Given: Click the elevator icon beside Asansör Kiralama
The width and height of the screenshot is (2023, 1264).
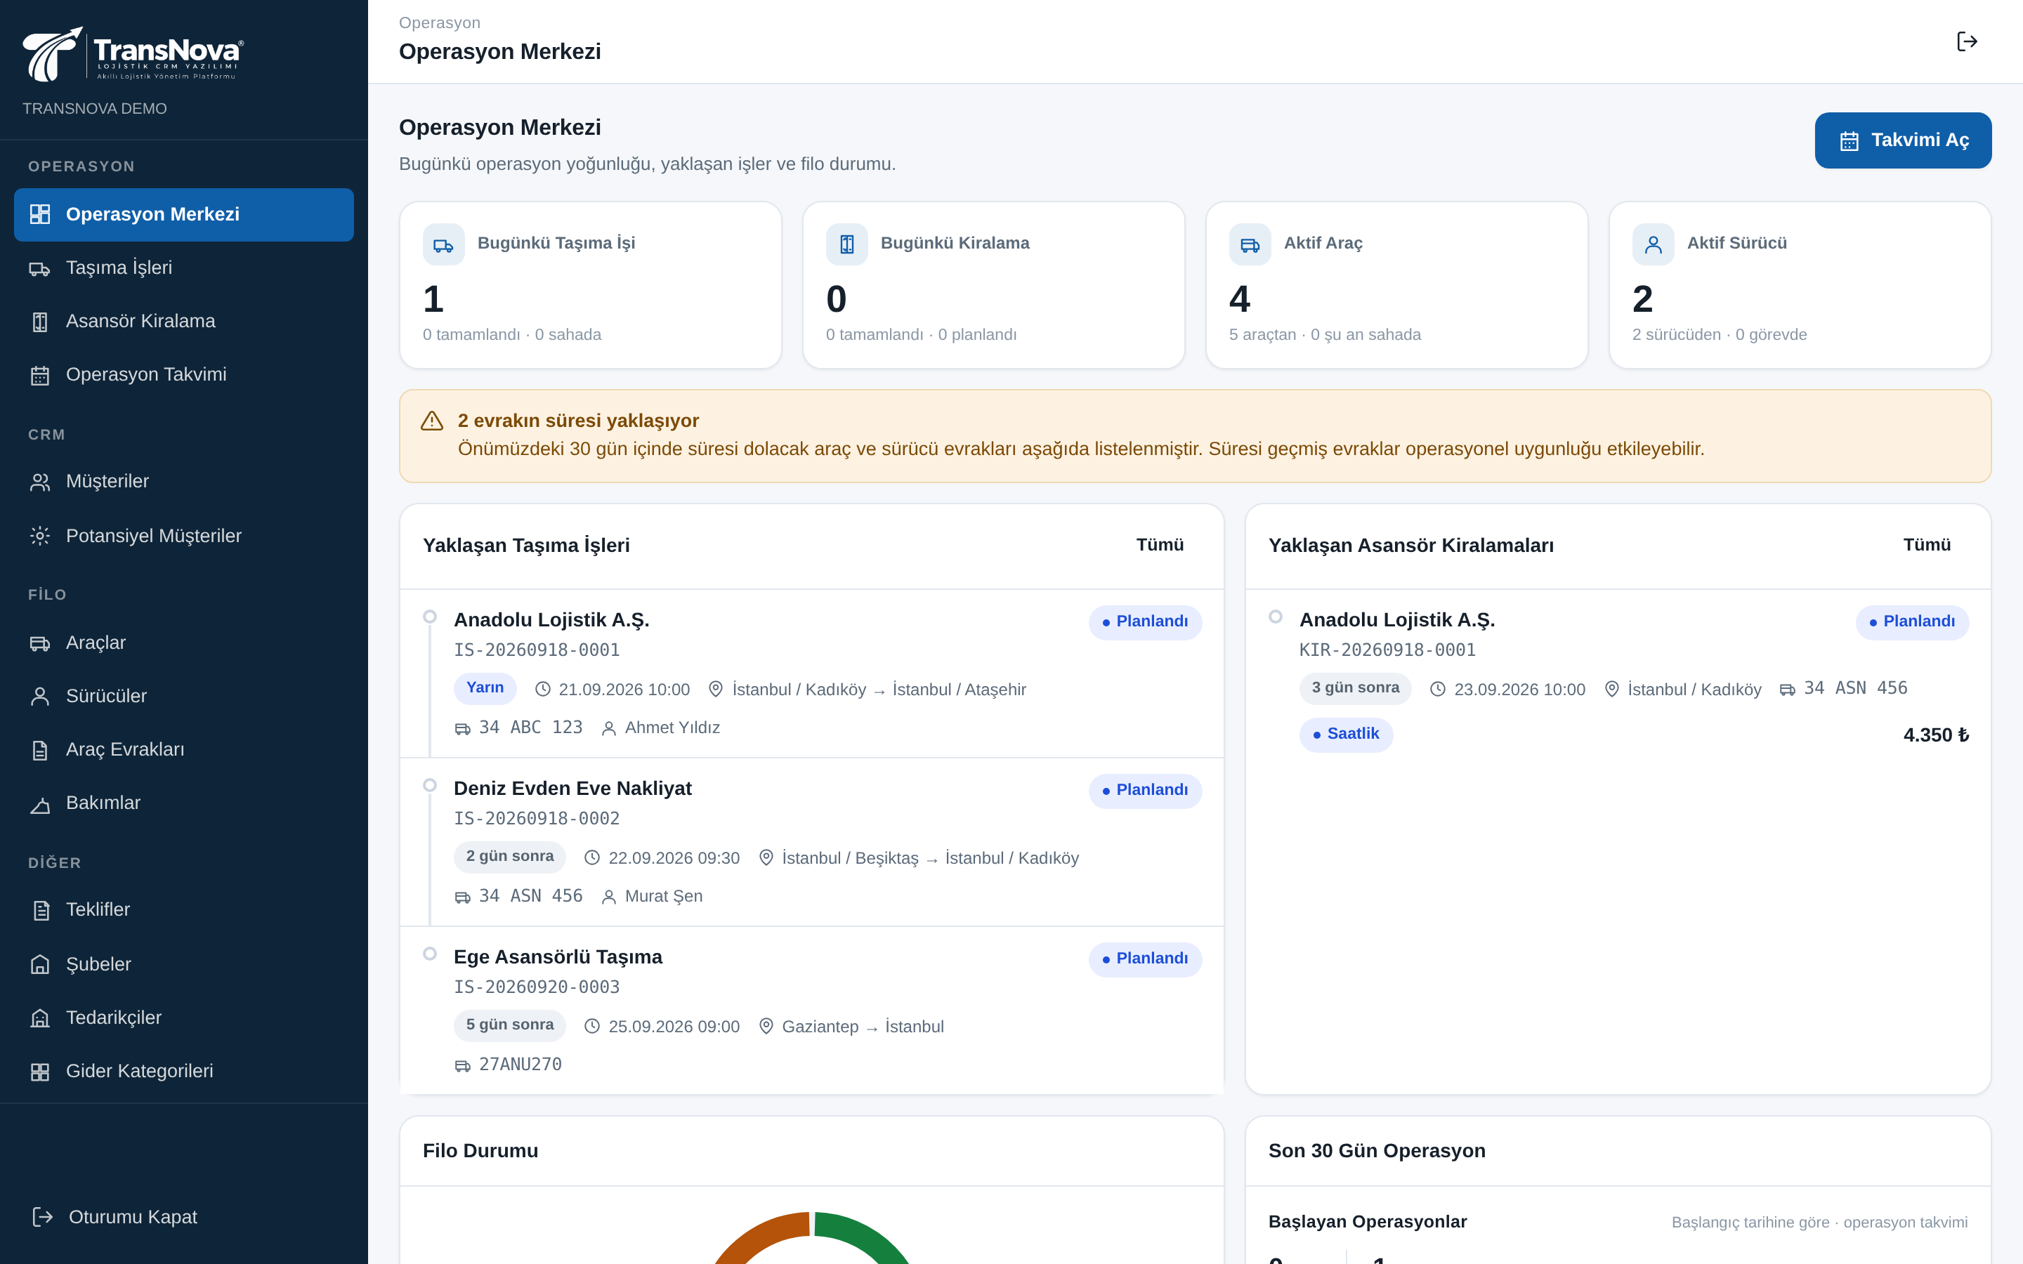Looking at the screenshot, I should coord(40,322).
